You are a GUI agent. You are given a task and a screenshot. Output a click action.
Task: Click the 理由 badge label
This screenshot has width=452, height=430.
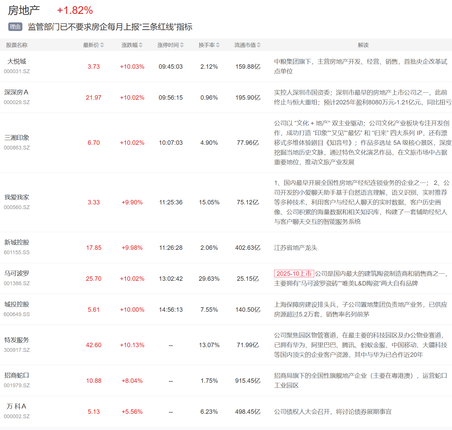point(15,27)
